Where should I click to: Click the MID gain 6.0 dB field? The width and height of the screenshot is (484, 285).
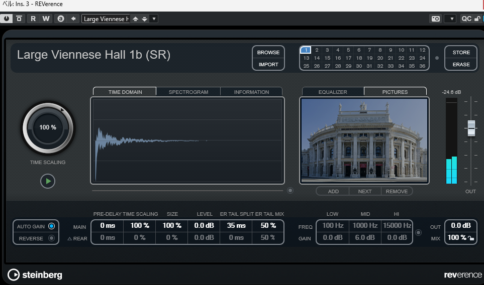pyautogui.click(x=365, y=237)
